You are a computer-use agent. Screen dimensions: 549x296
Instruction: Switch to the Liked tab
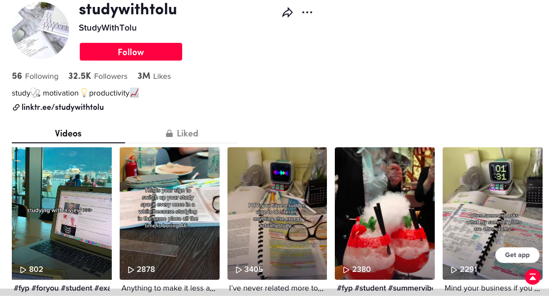(182, 133)
